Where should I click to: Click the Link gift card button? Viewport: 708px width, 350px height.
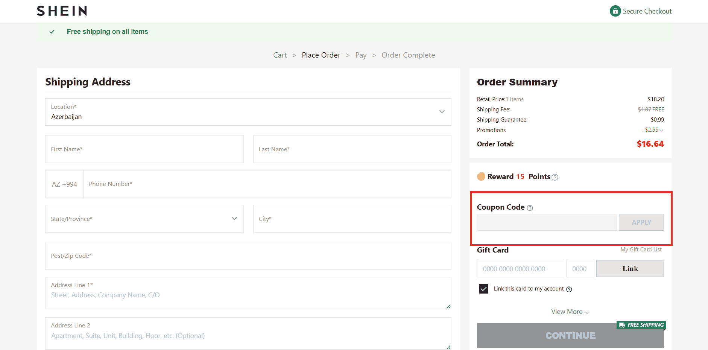[630, 269]
